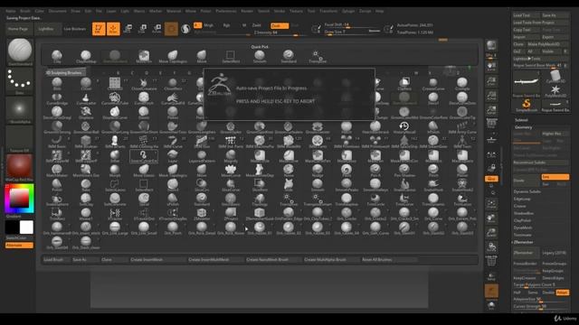Choose the SelectLasso brush
The width and height of the screenshot is (579, 325).
pyautogui.click(x=115, y=184)
